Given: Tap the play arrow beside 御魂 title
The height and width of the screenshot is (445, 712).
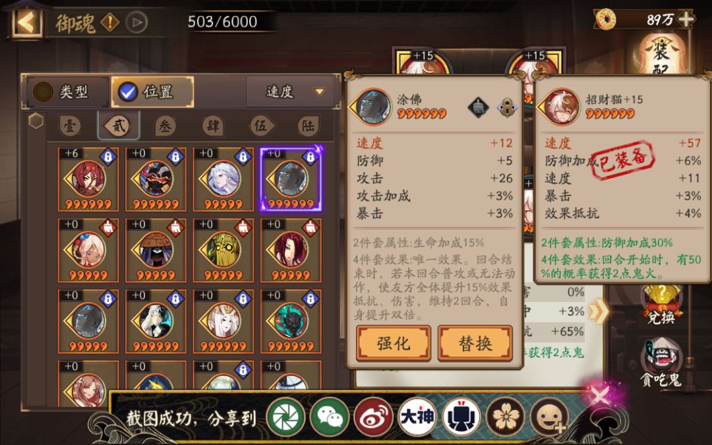Looking at the screenshot, I should 136,22.
